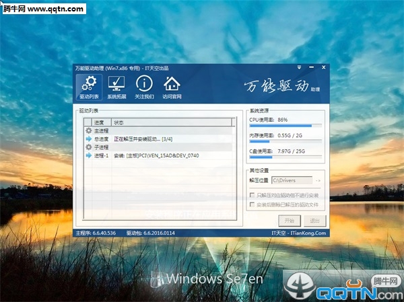This screenshot has height=302, width=404.
Task: Click the IT天空 - ITianKong.Com link
Action: (299, 233)
